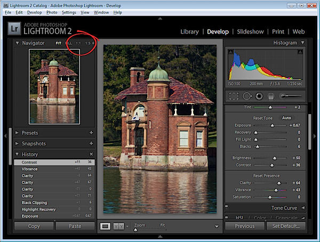
Task: Click the Auto tone button
Action: [286, 118]
